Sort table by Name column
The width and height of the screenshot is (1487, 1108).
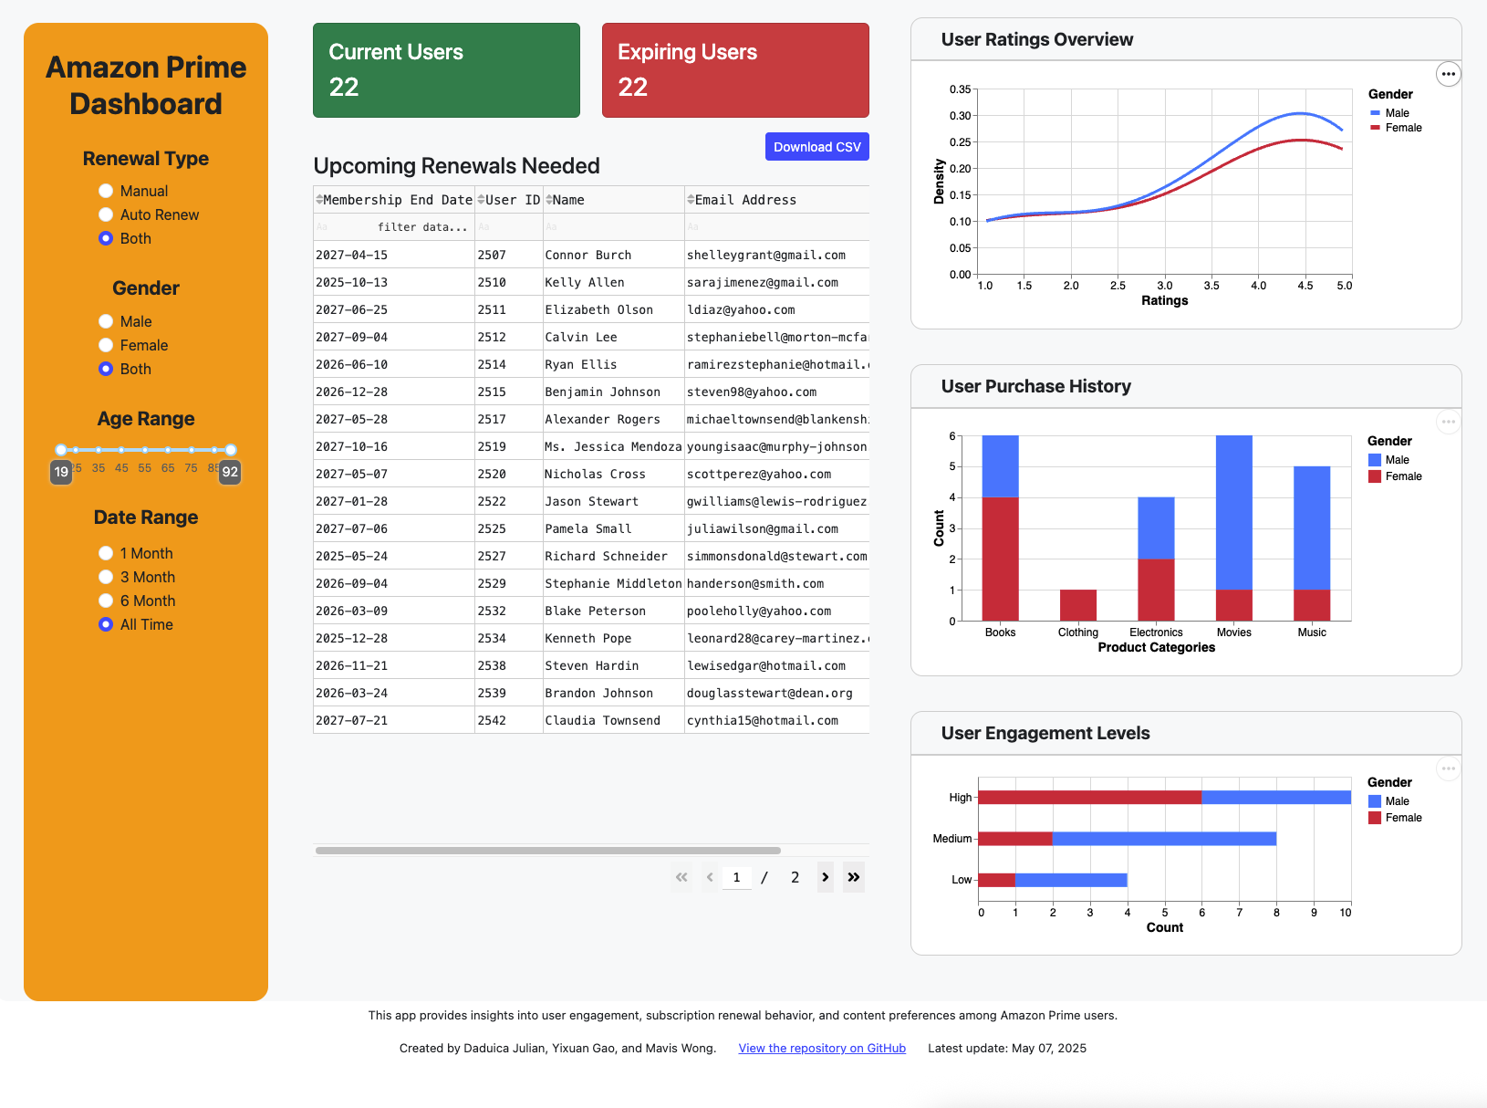tap(549, 200)
